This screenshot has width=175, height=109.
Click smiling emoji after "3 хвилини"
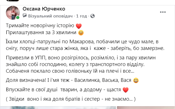click(x=81, y=33)
